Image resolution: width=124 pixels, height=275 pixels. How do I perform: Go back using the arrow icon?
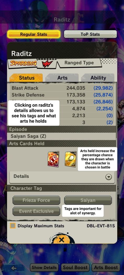tap(14, 268)
